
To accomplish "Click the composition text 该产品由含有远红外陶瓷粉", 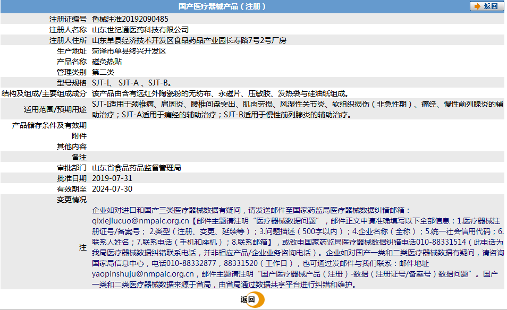I will click(221, 93).
